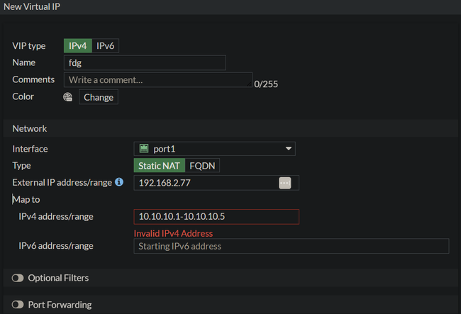The width and height of the screenshot is (461, 314).
Task: Enable the Port Forwarding switch
Action: click(18, 305)
